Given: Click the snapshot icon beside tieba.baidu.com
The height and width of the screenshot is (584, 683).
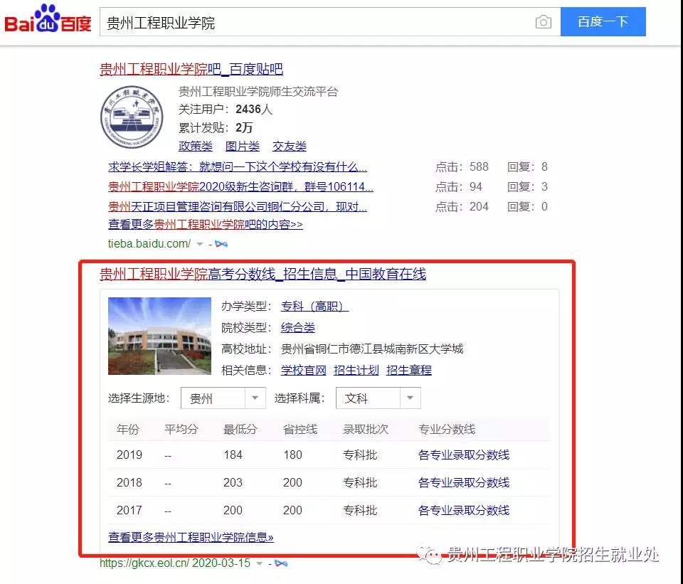Looking at the screenshot, I should click(221, 244).
